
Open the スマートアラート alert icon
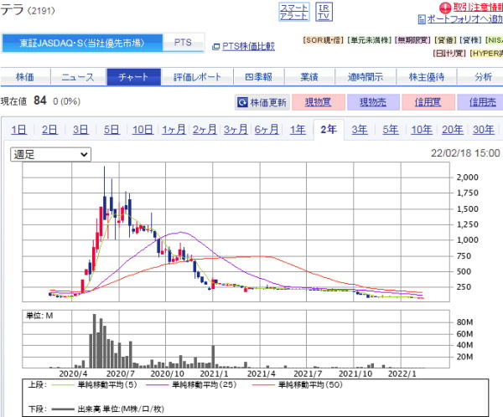click(293, 11)
